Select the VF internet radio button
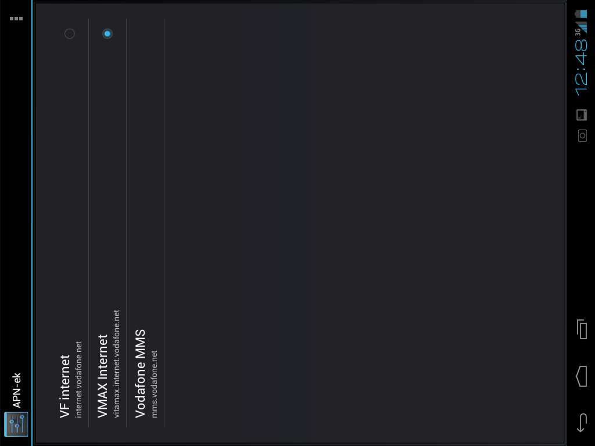Image resolution: width=595 pixels, height=446 pixels. point(70,34)
